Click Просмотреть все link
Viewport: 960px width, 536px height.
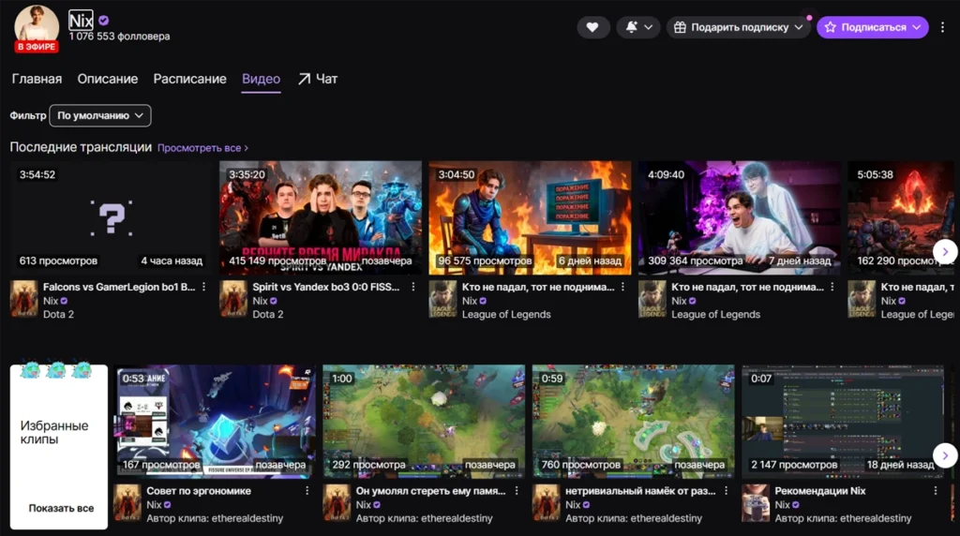pyautogui.click(x=202, y=148)
